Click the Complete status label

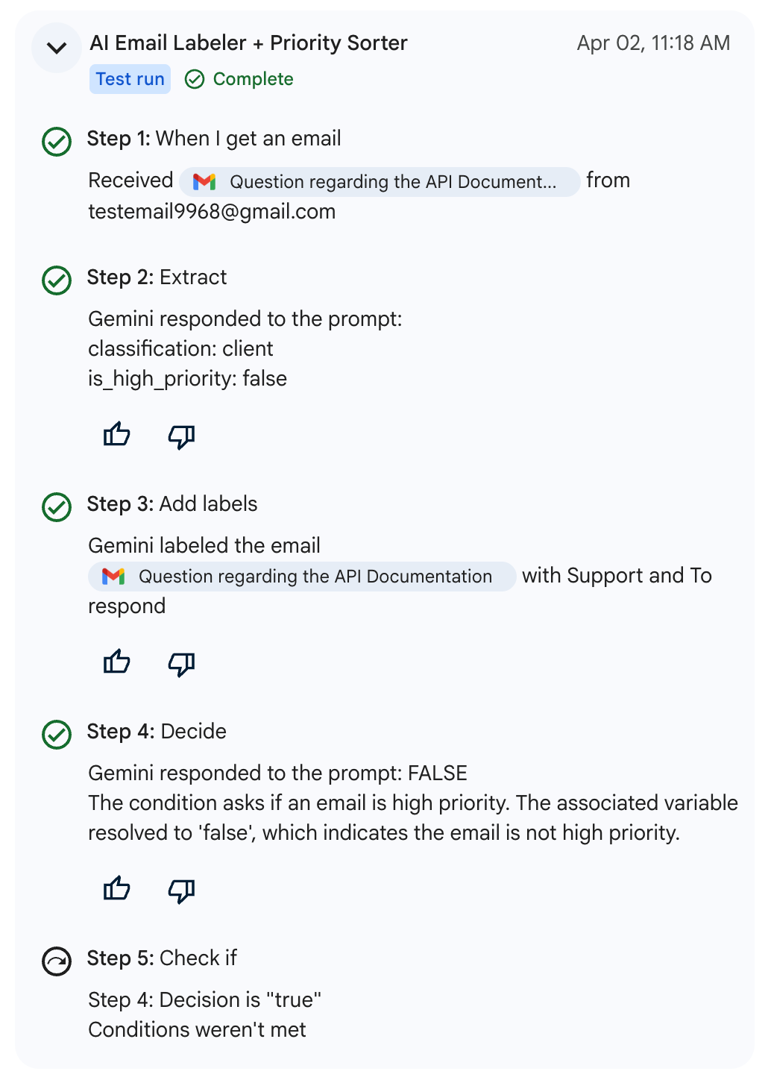click(x=239, y=79)
